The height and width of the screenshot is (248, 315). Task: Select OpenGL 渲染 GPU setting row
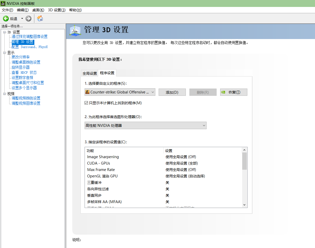[164, 176]
